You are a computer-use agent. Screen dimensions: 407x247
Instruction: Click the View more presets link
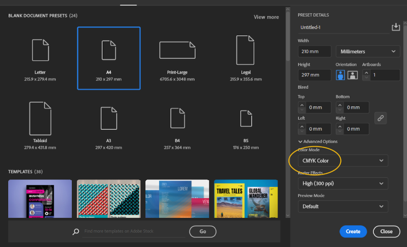pos(266,17)
